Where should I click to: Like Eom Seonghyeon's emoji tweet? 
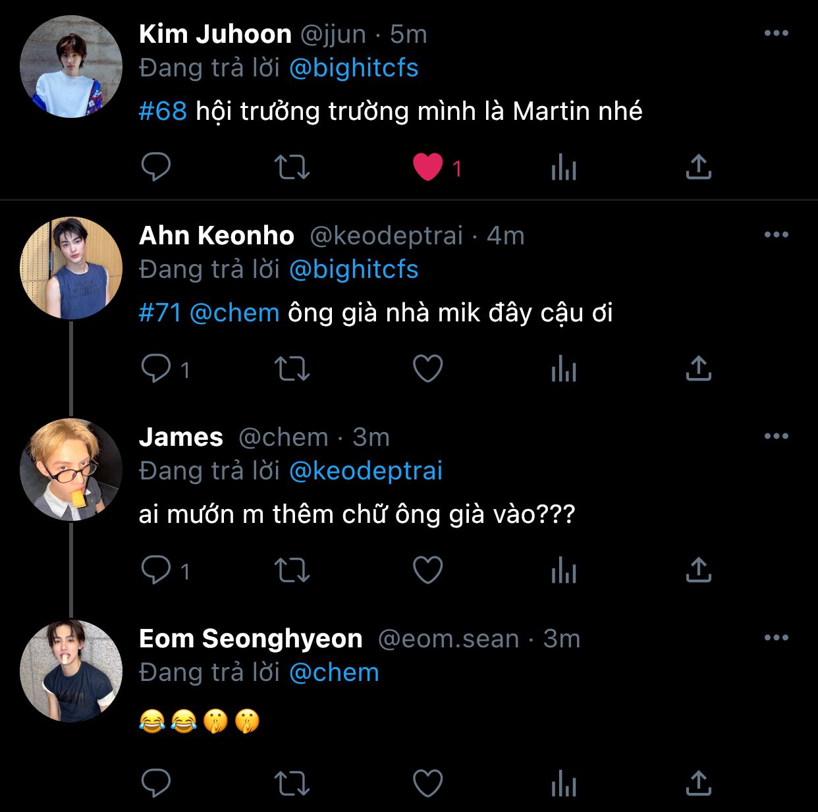[x=428, y=783]
